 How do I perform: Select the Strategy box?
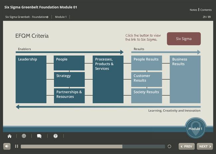point(69,79)
